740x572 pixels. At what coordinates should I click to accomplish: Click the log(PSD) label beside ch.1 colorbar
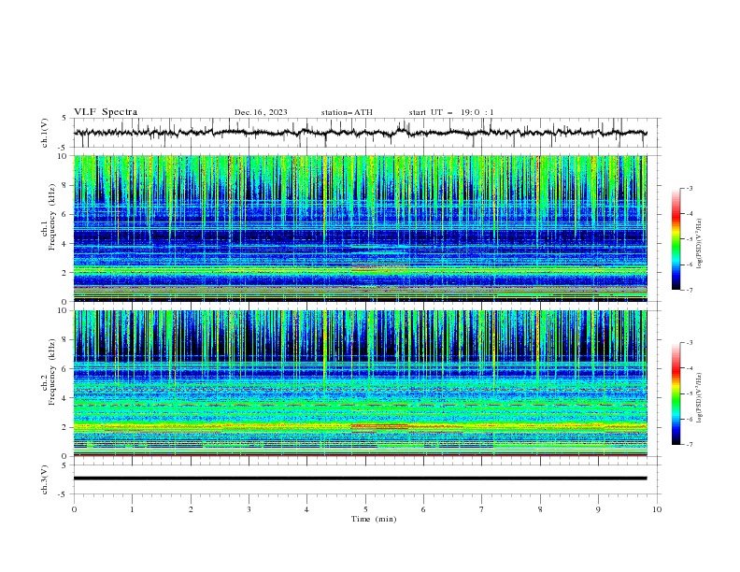[x=699, y=244]
